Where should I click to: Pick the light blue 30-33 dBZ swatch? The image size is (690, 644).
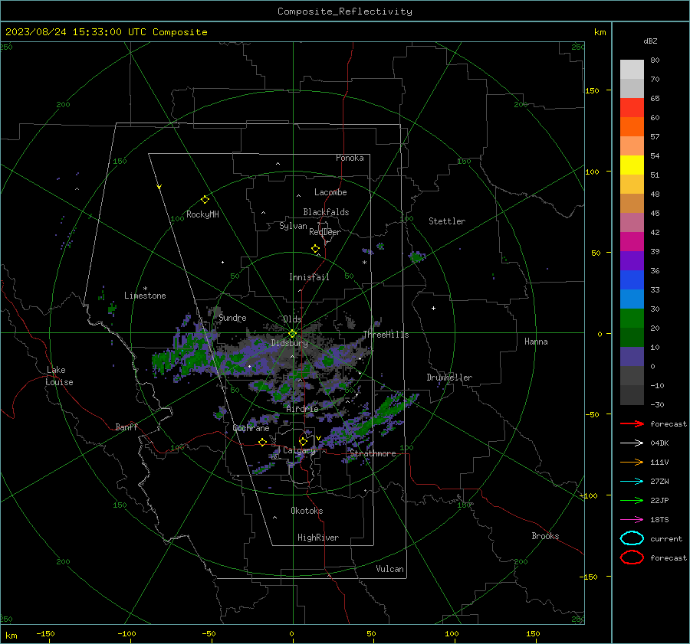coord(632,299)
